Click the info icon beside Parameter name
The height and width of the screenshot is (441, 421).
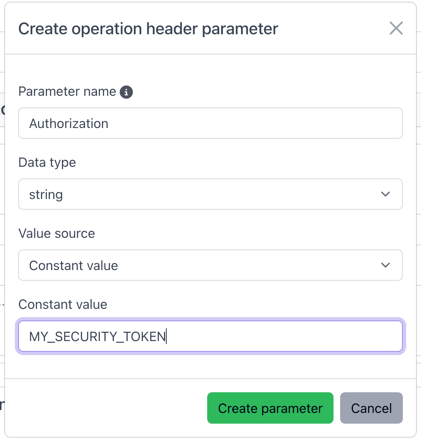(126, 92)
